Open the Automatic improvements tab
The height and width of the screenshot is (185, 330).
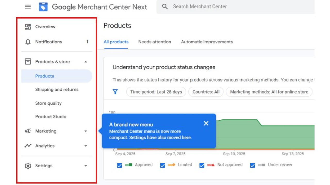(207, 42)
